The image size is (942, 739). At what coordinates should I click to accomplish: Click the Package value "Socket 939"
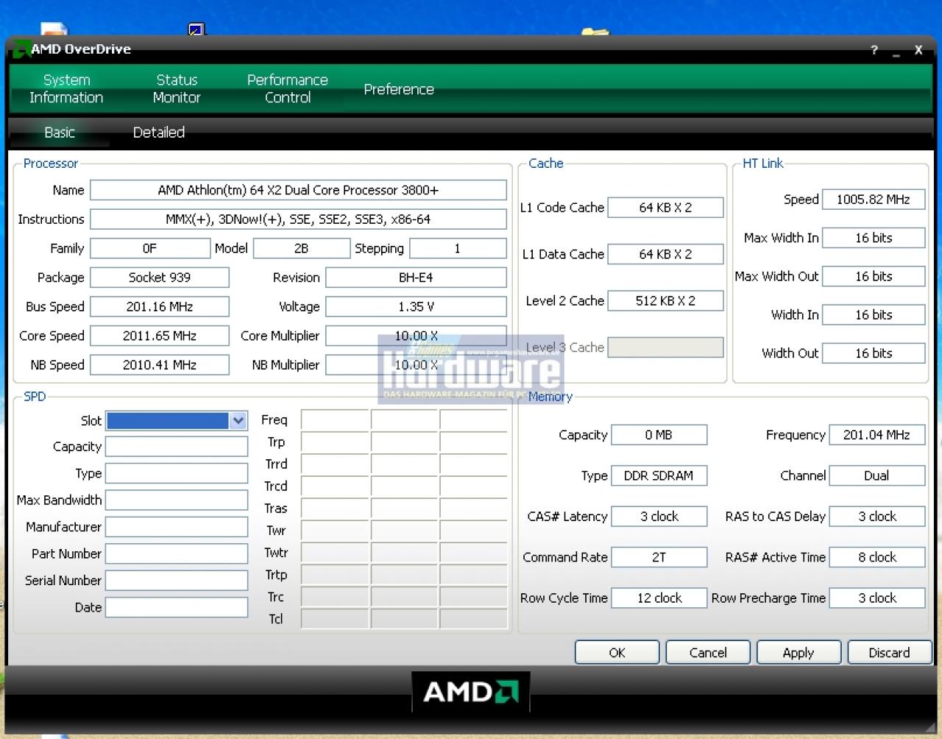tap(160, 277)
